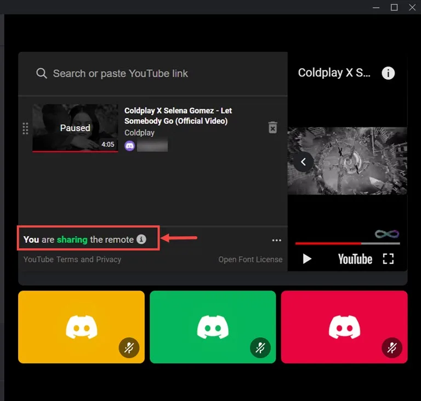Minimize the Discord window

(x=376, y=7)
